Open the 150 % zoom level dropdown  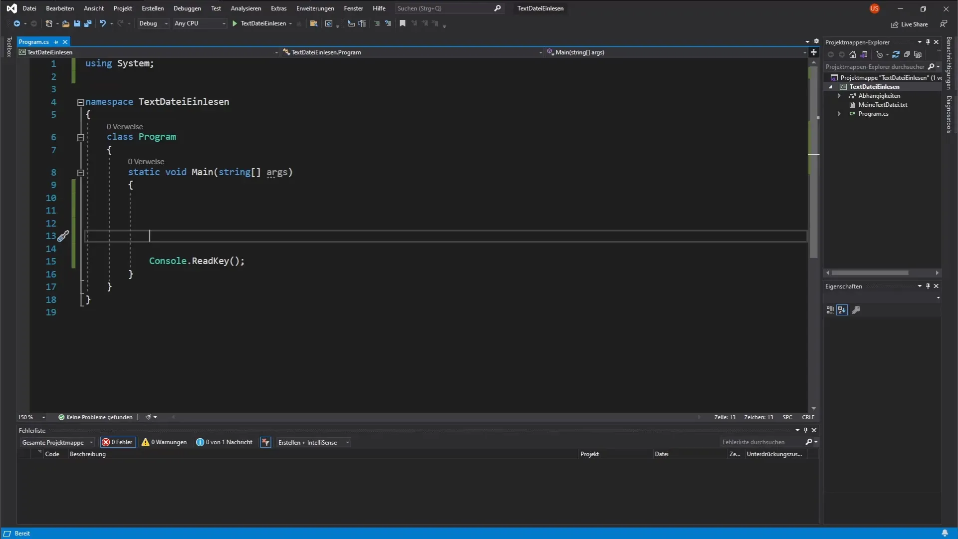coord(31,417)
